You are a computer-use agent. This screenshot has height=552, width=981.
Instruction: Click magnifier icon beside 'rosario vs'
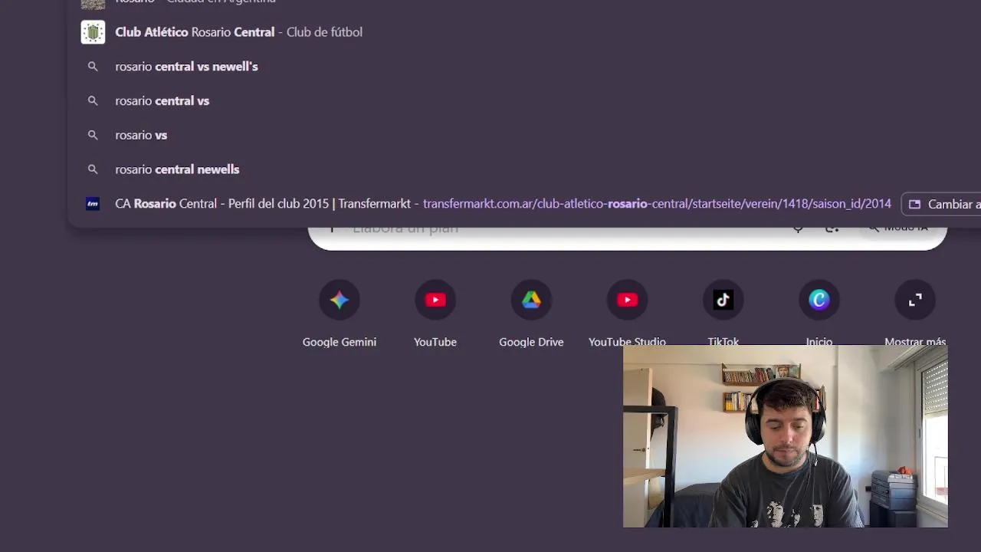(93, 135)
